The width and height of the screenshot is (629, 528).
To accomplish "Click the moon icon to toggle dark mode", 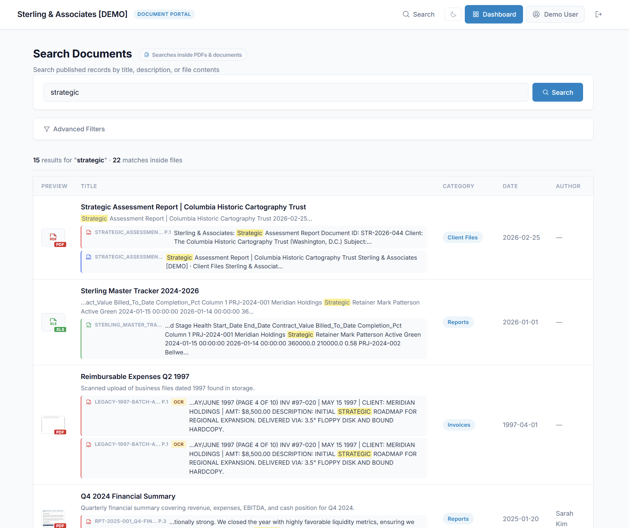I will pos(453,14).
